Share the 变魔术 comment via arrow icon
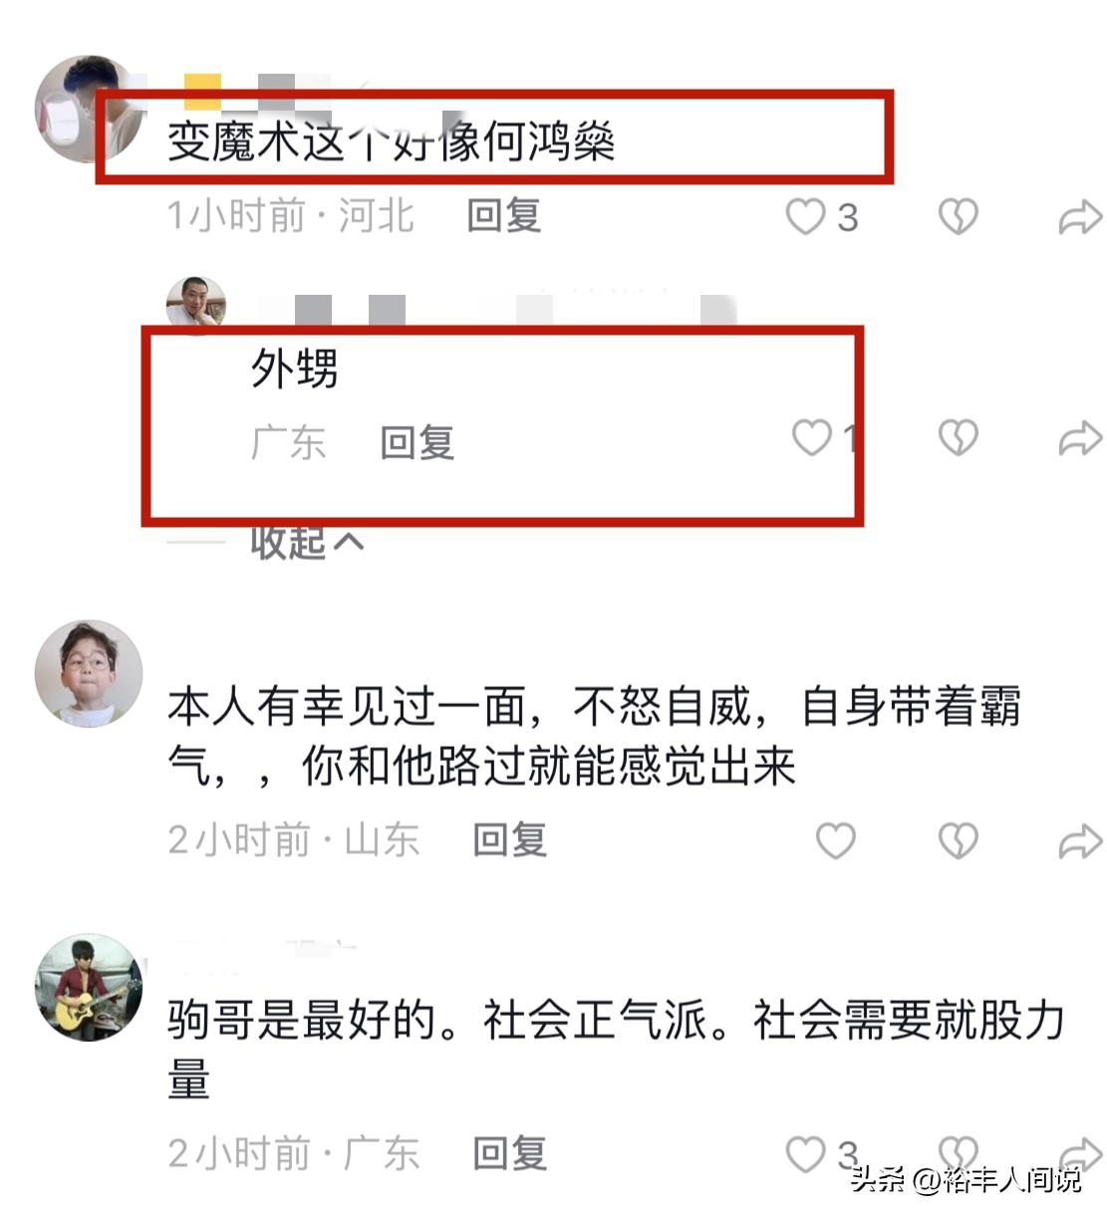Screen dimensions: 1107x1219 click(1080, 216)
